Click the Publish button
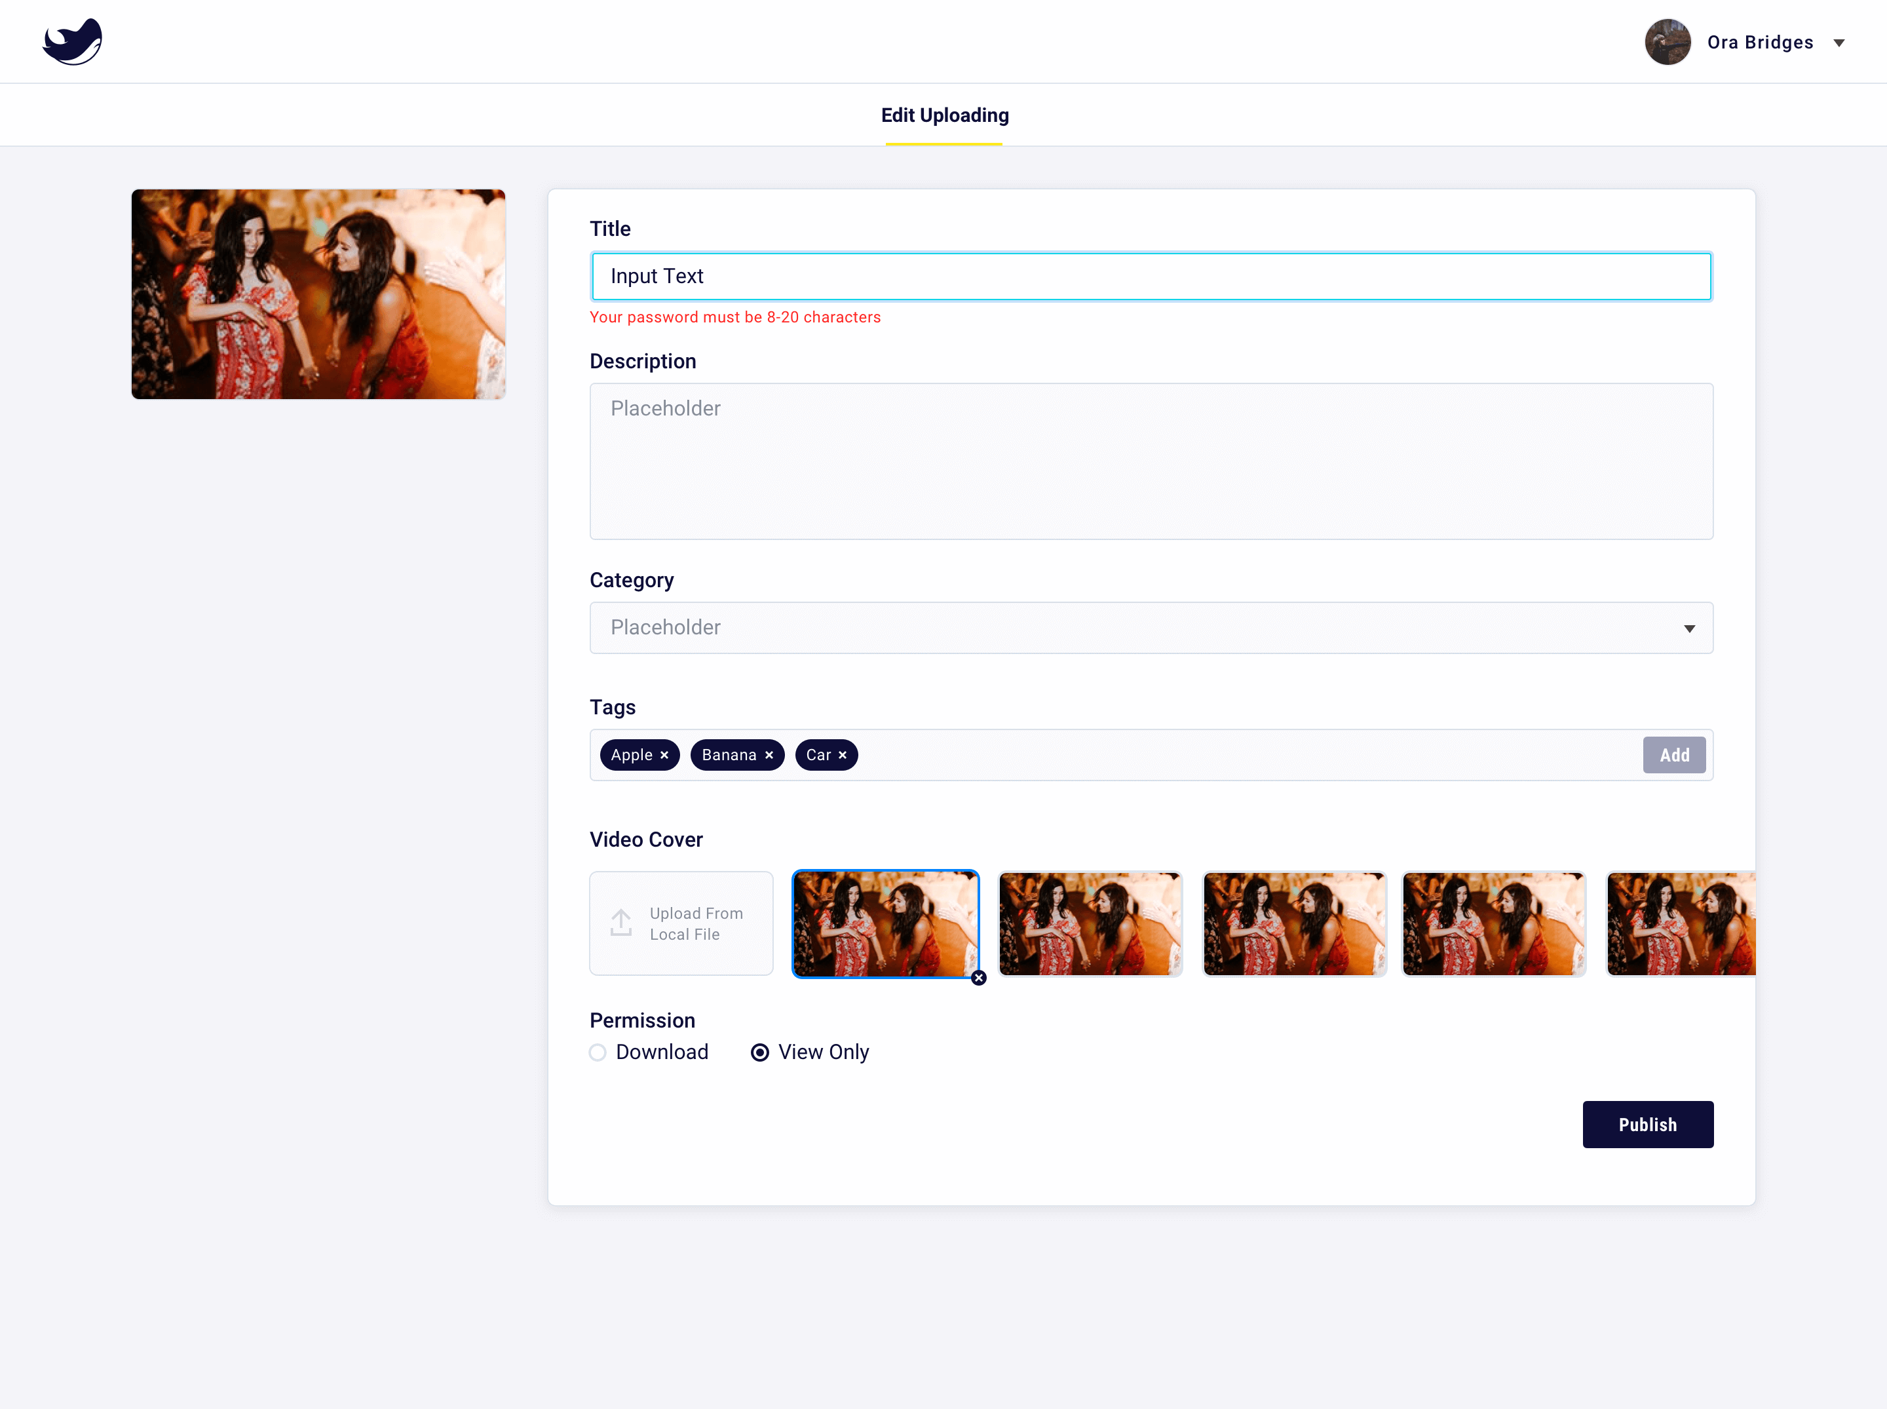Screen dimensions: 1887x1409 click(1647, 1124)
